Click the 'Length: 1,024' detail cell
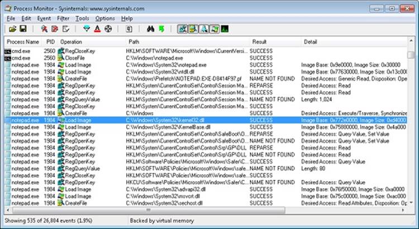 coord(317,99)
